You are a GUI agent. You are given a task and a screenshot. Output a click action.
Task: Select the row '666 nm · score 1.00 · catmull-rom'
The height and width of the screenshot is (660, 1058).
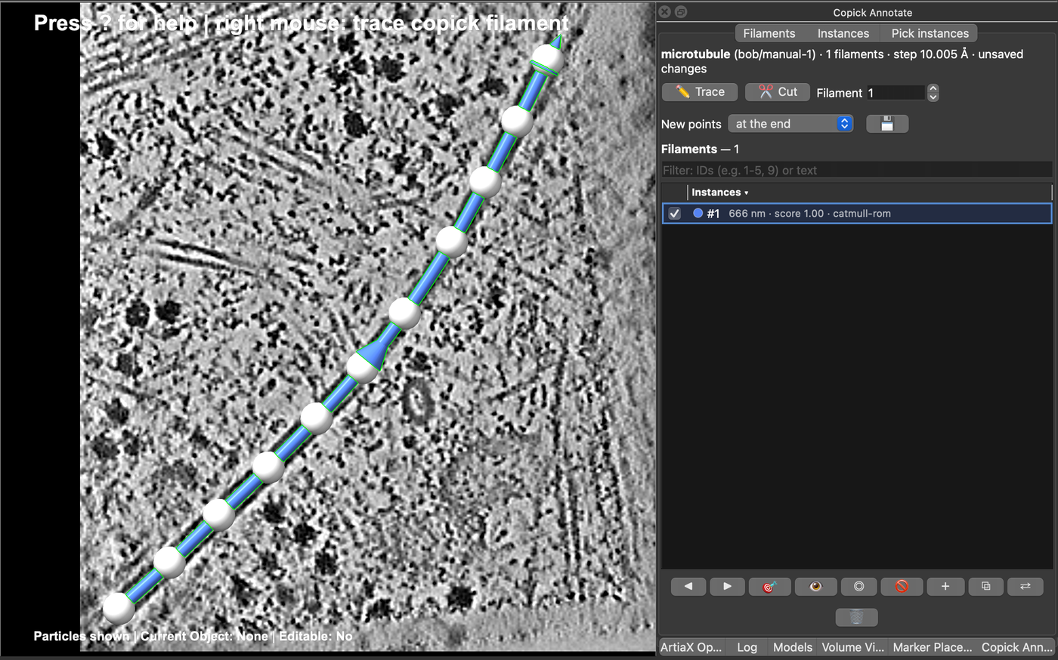(x=857, y=214)
